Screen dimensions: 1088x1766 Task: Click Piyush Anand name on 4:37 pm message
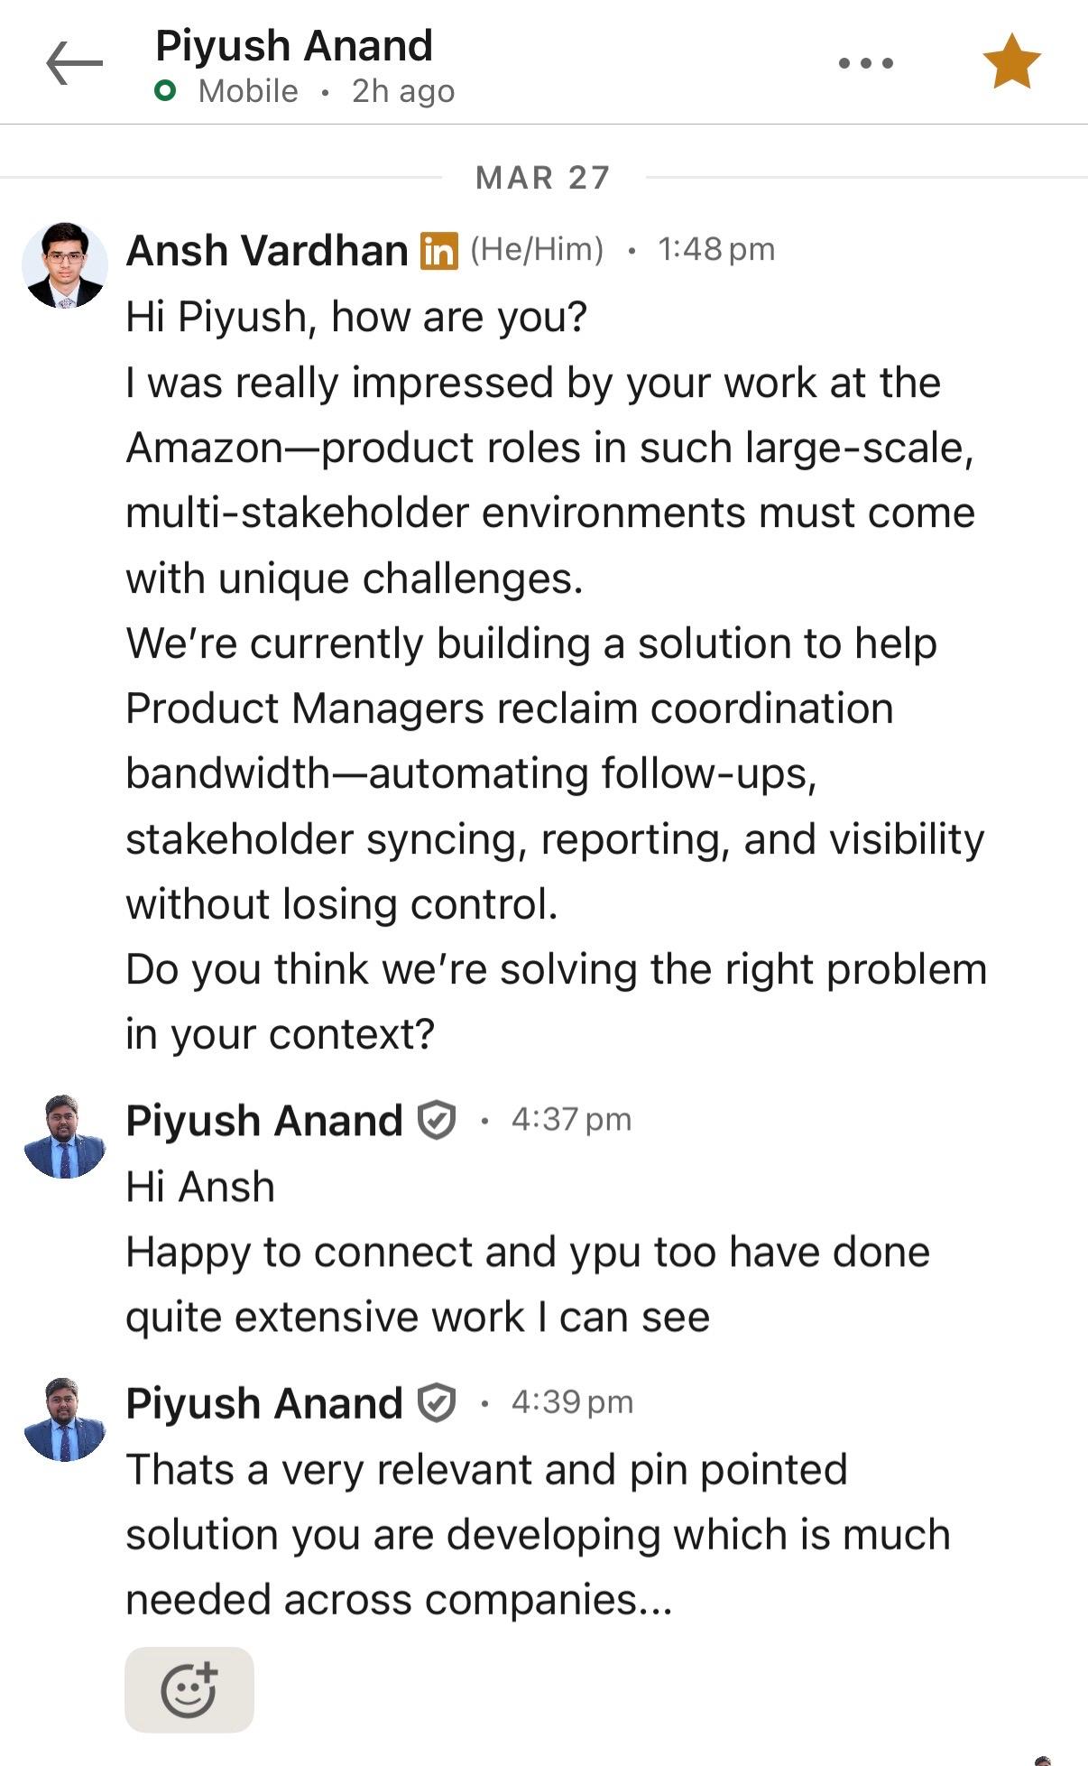tap(264, 1121)
